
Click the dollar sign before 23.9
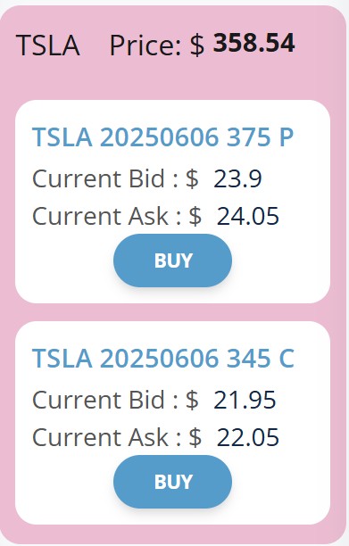(x=192, y=179)
